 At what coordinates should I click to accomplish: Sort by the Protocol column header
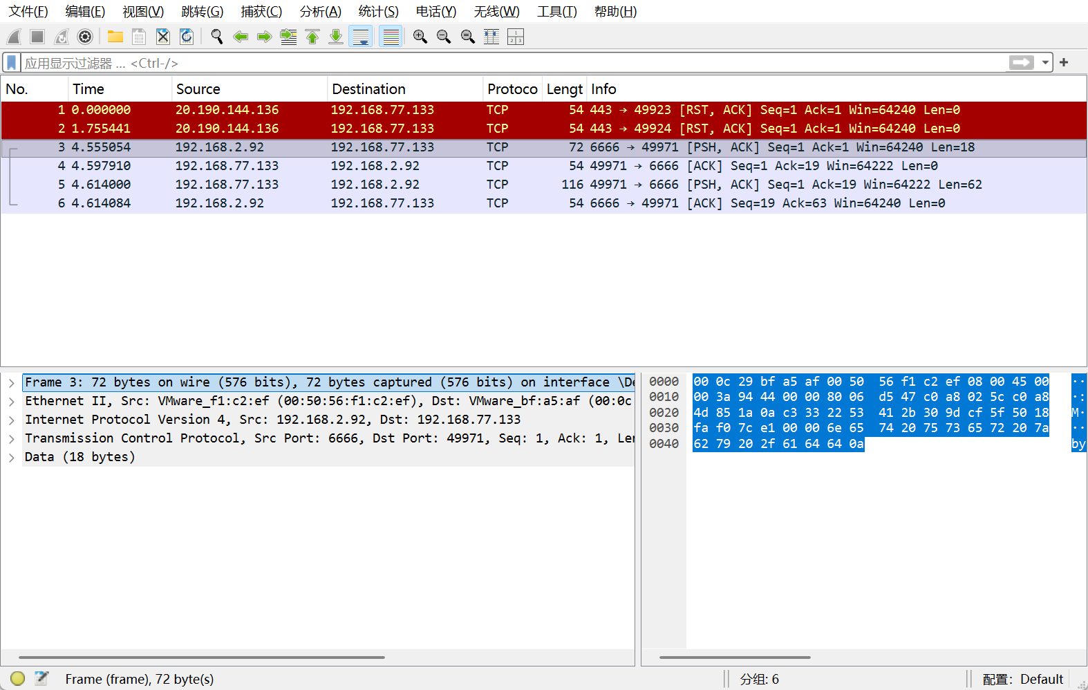(512, 89)
